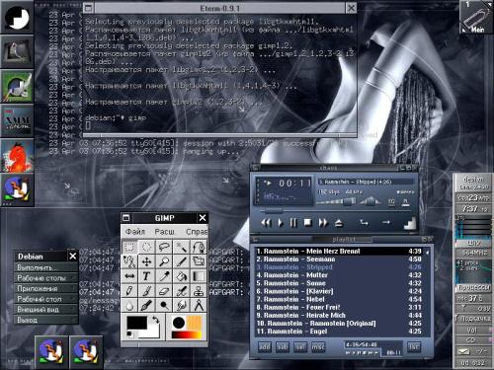Open the Файл menu in GIMP

click(134, 232)
